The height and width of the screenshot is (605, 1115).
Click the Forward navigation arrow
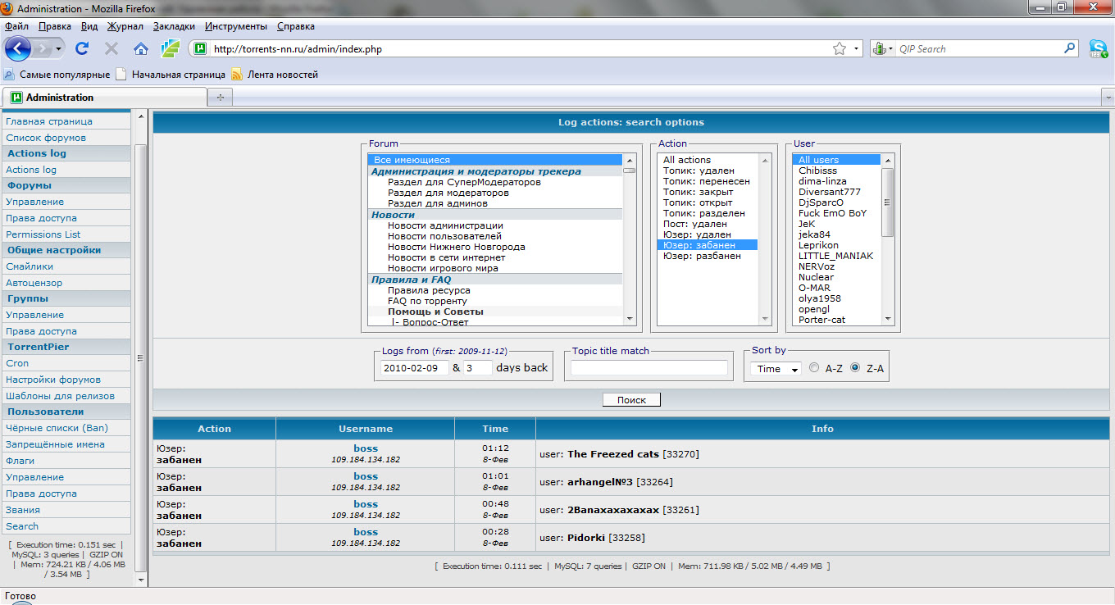(x=43, y=49)
